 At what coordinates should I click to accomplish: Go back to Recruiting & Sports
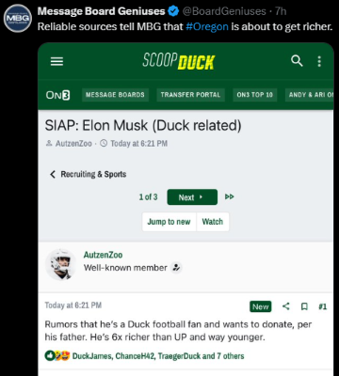point(88,174)
